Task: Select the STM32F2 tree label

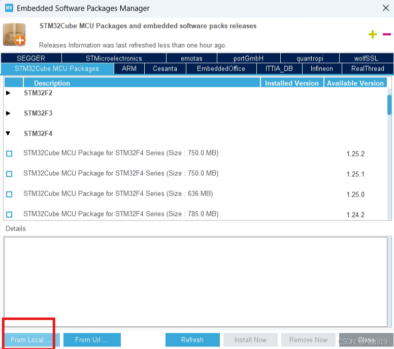Action: pyautogui.click(x=38, y=93)
